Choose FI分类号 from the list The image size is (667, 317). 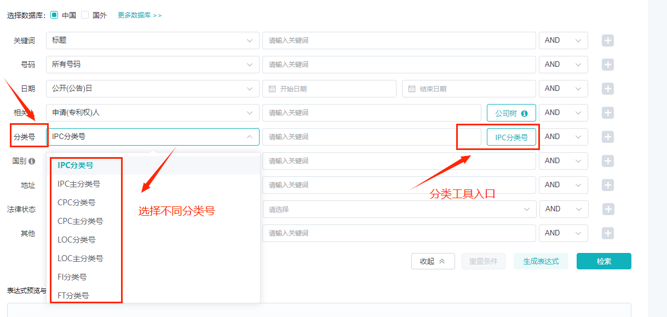coord(153,277)
